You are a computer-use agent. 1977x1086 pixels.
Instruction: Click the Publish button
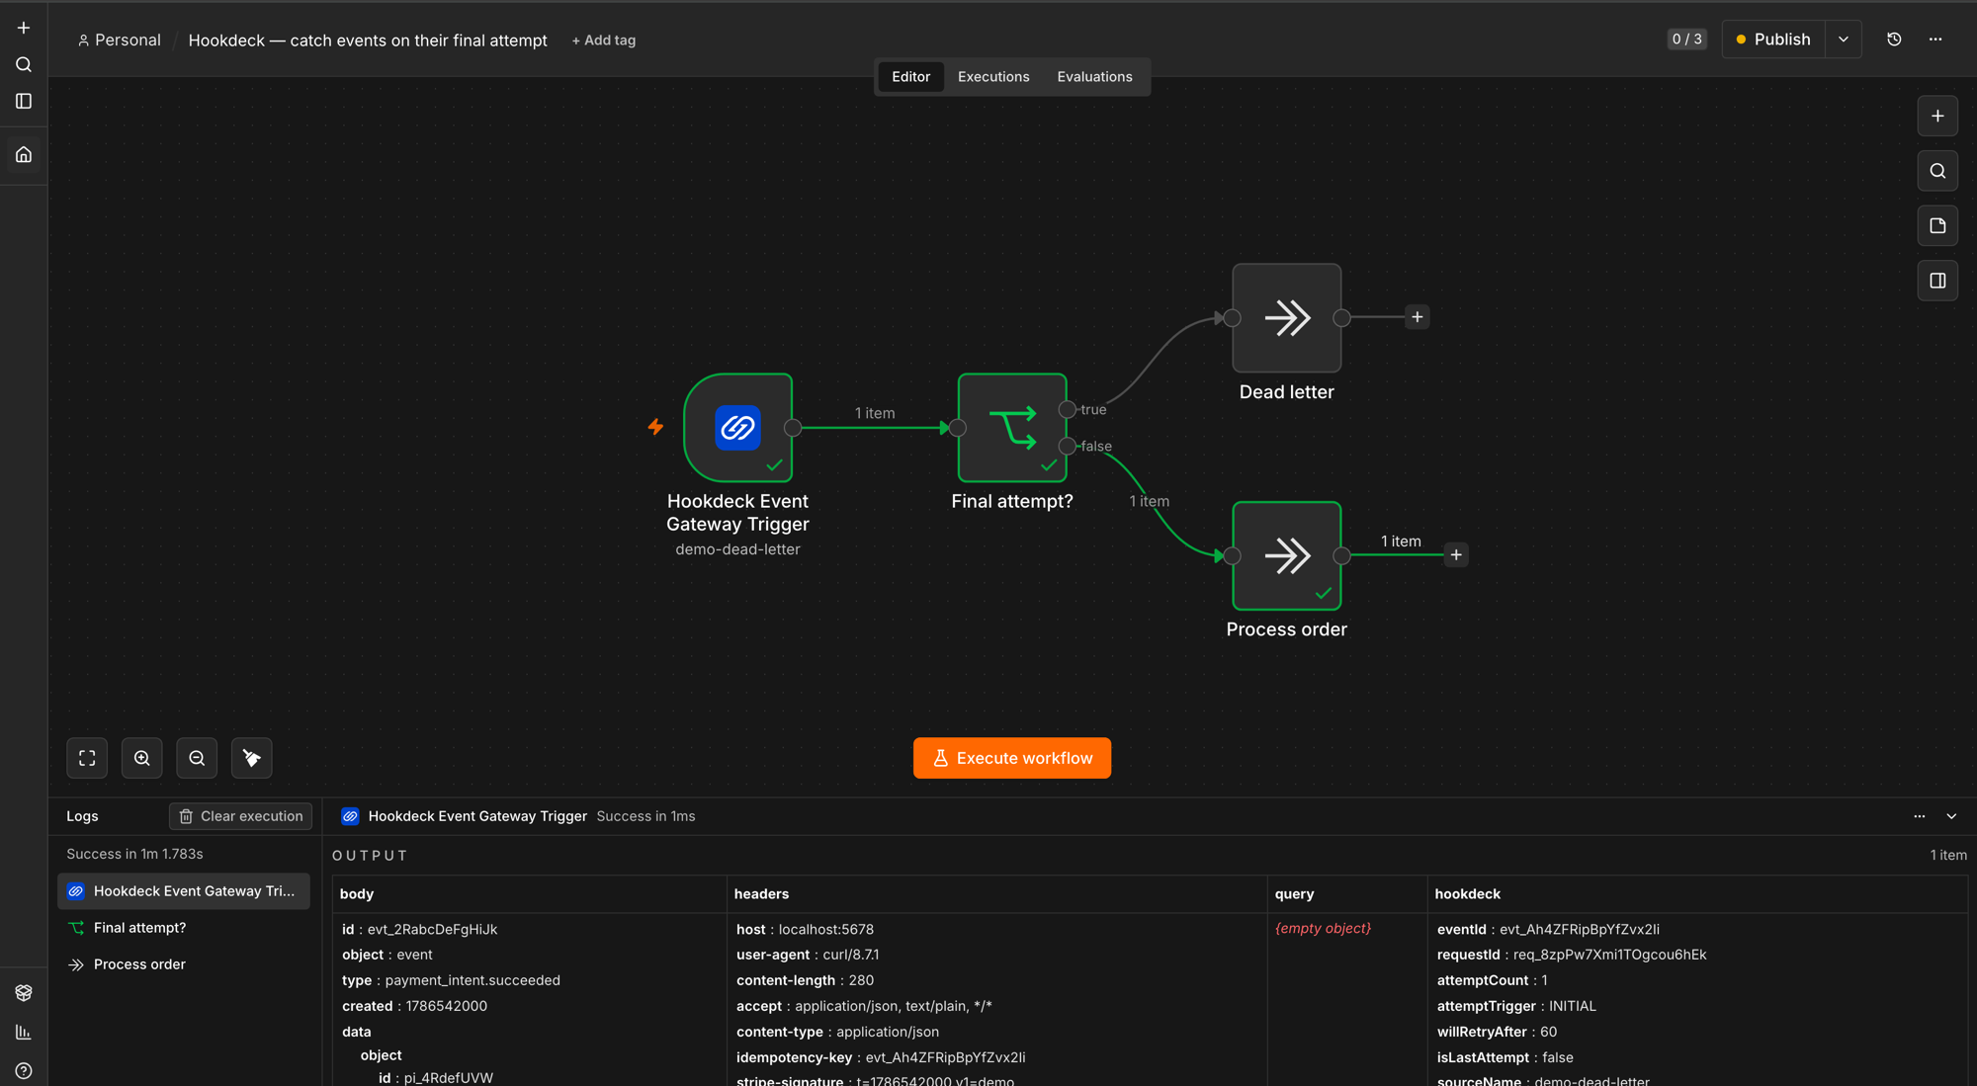(x=1773, y=40)
